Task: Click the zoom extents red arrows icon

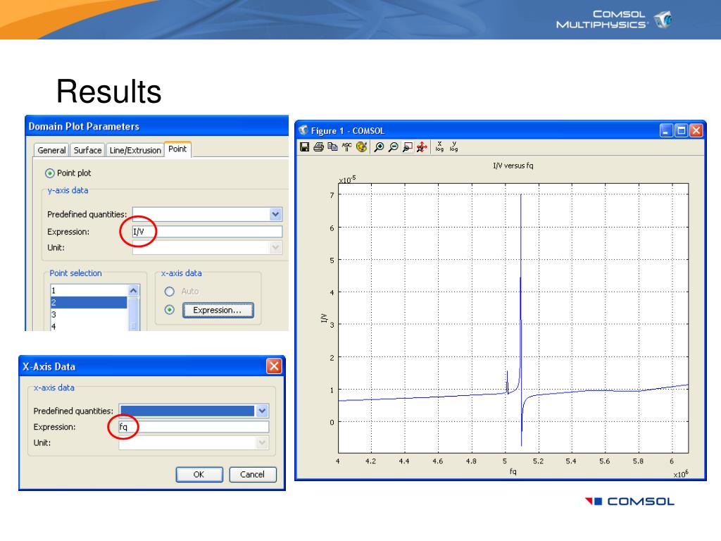Action: pyautogui.click(x=422, y=147)
